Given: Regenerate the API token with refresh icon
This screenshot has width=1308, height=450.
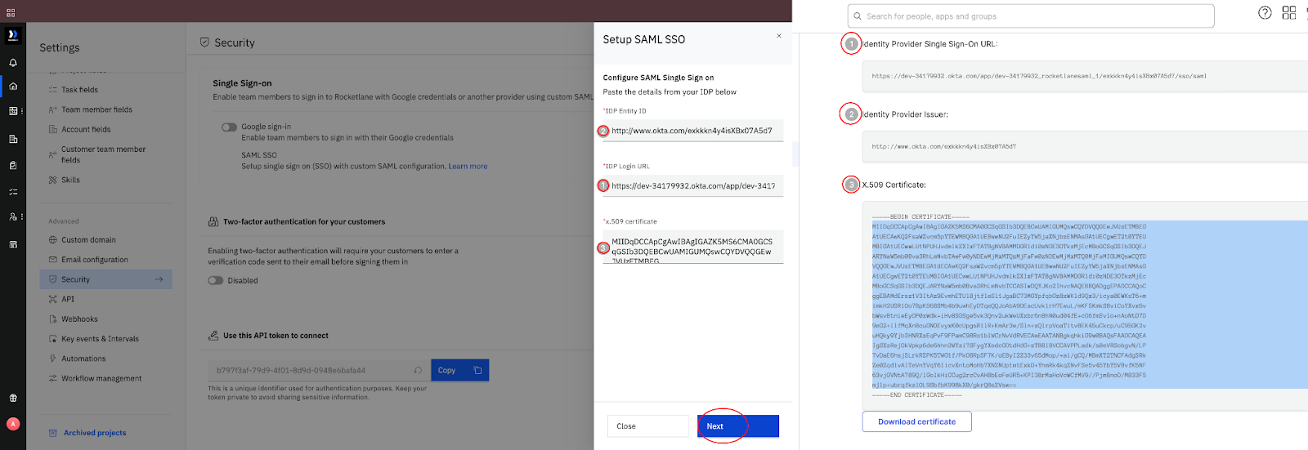Looking at the screenshot, I should click(x=418, y=370).
